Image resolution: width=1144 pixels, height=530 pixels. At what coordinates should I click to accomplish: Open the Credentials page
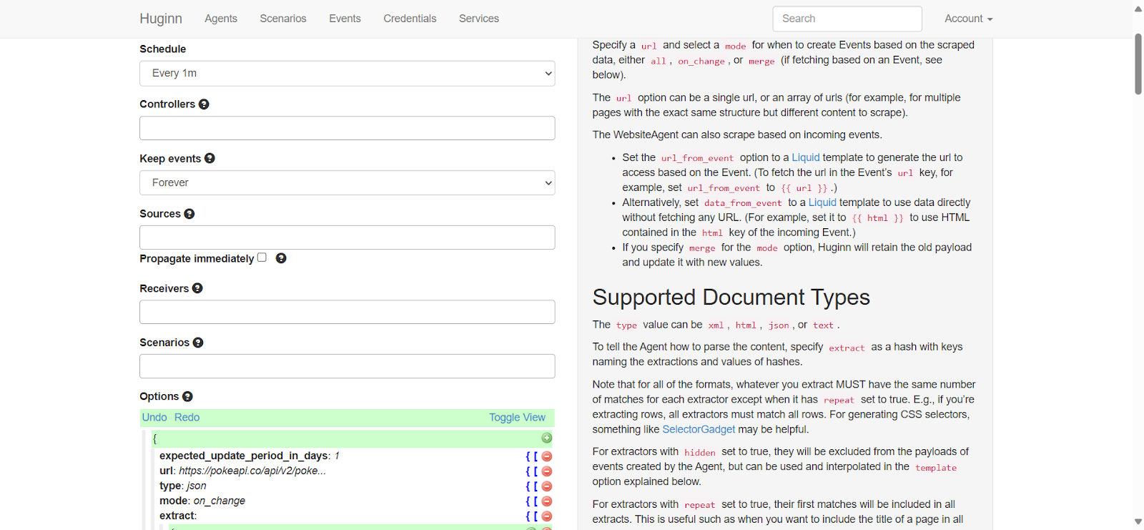[410, 19]
